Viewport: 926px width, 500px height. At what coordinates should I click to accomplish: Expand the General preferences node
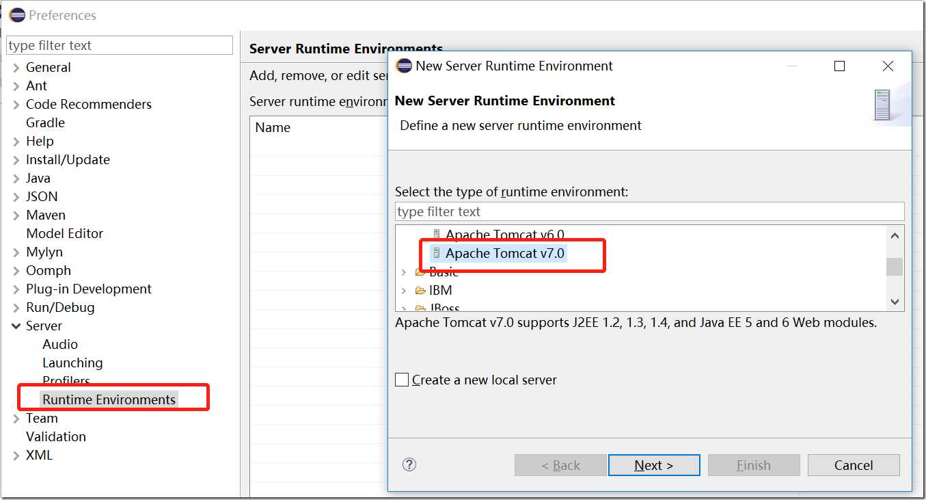click(16, 68)
